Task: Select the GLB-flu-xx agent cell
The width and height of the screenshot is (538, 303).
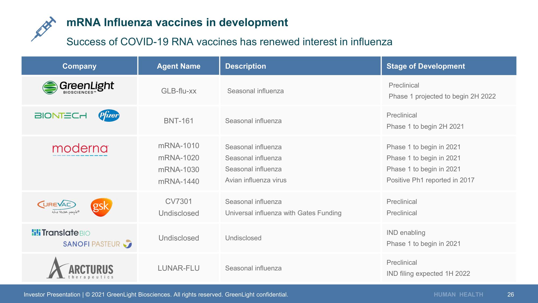Action: coord(179,91)
